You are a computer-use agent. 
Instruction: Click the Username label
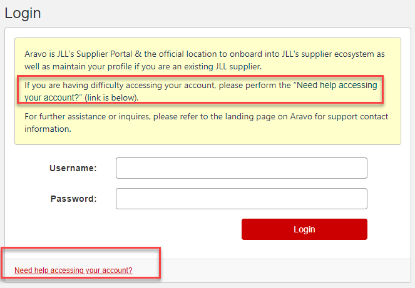(x=73, y=168)
